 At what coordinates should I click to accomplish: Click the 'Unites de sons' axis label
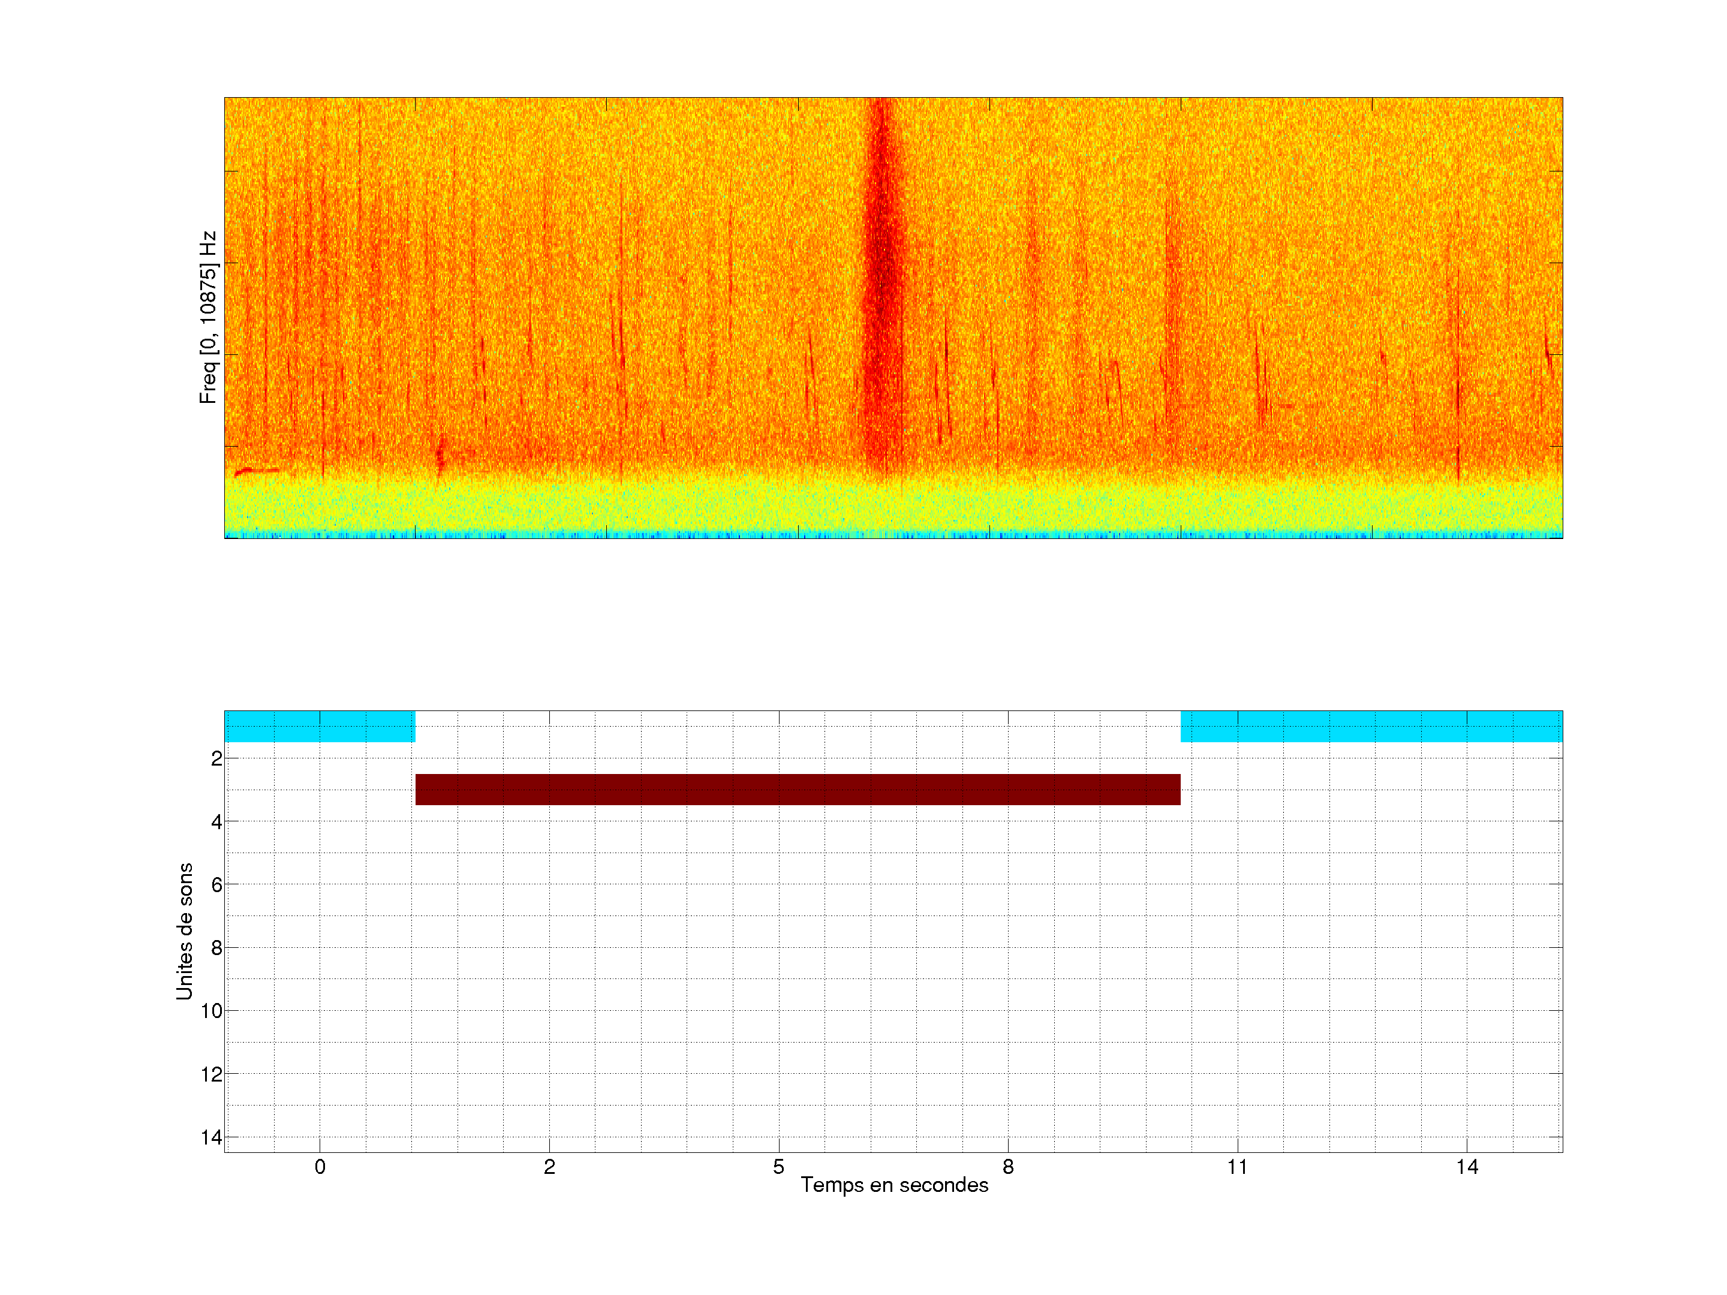tap(184, 931)
